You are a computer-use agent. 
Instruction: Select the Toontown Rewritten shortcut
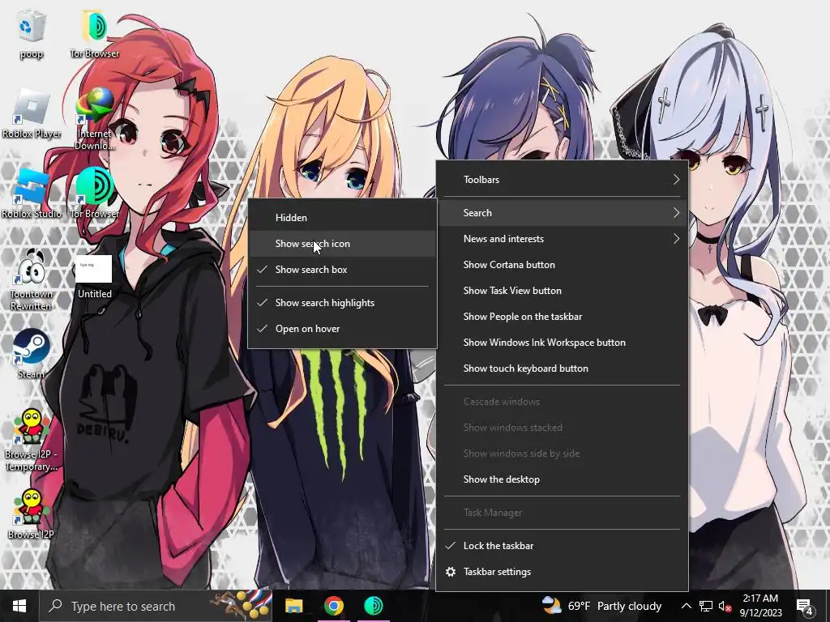32,279
